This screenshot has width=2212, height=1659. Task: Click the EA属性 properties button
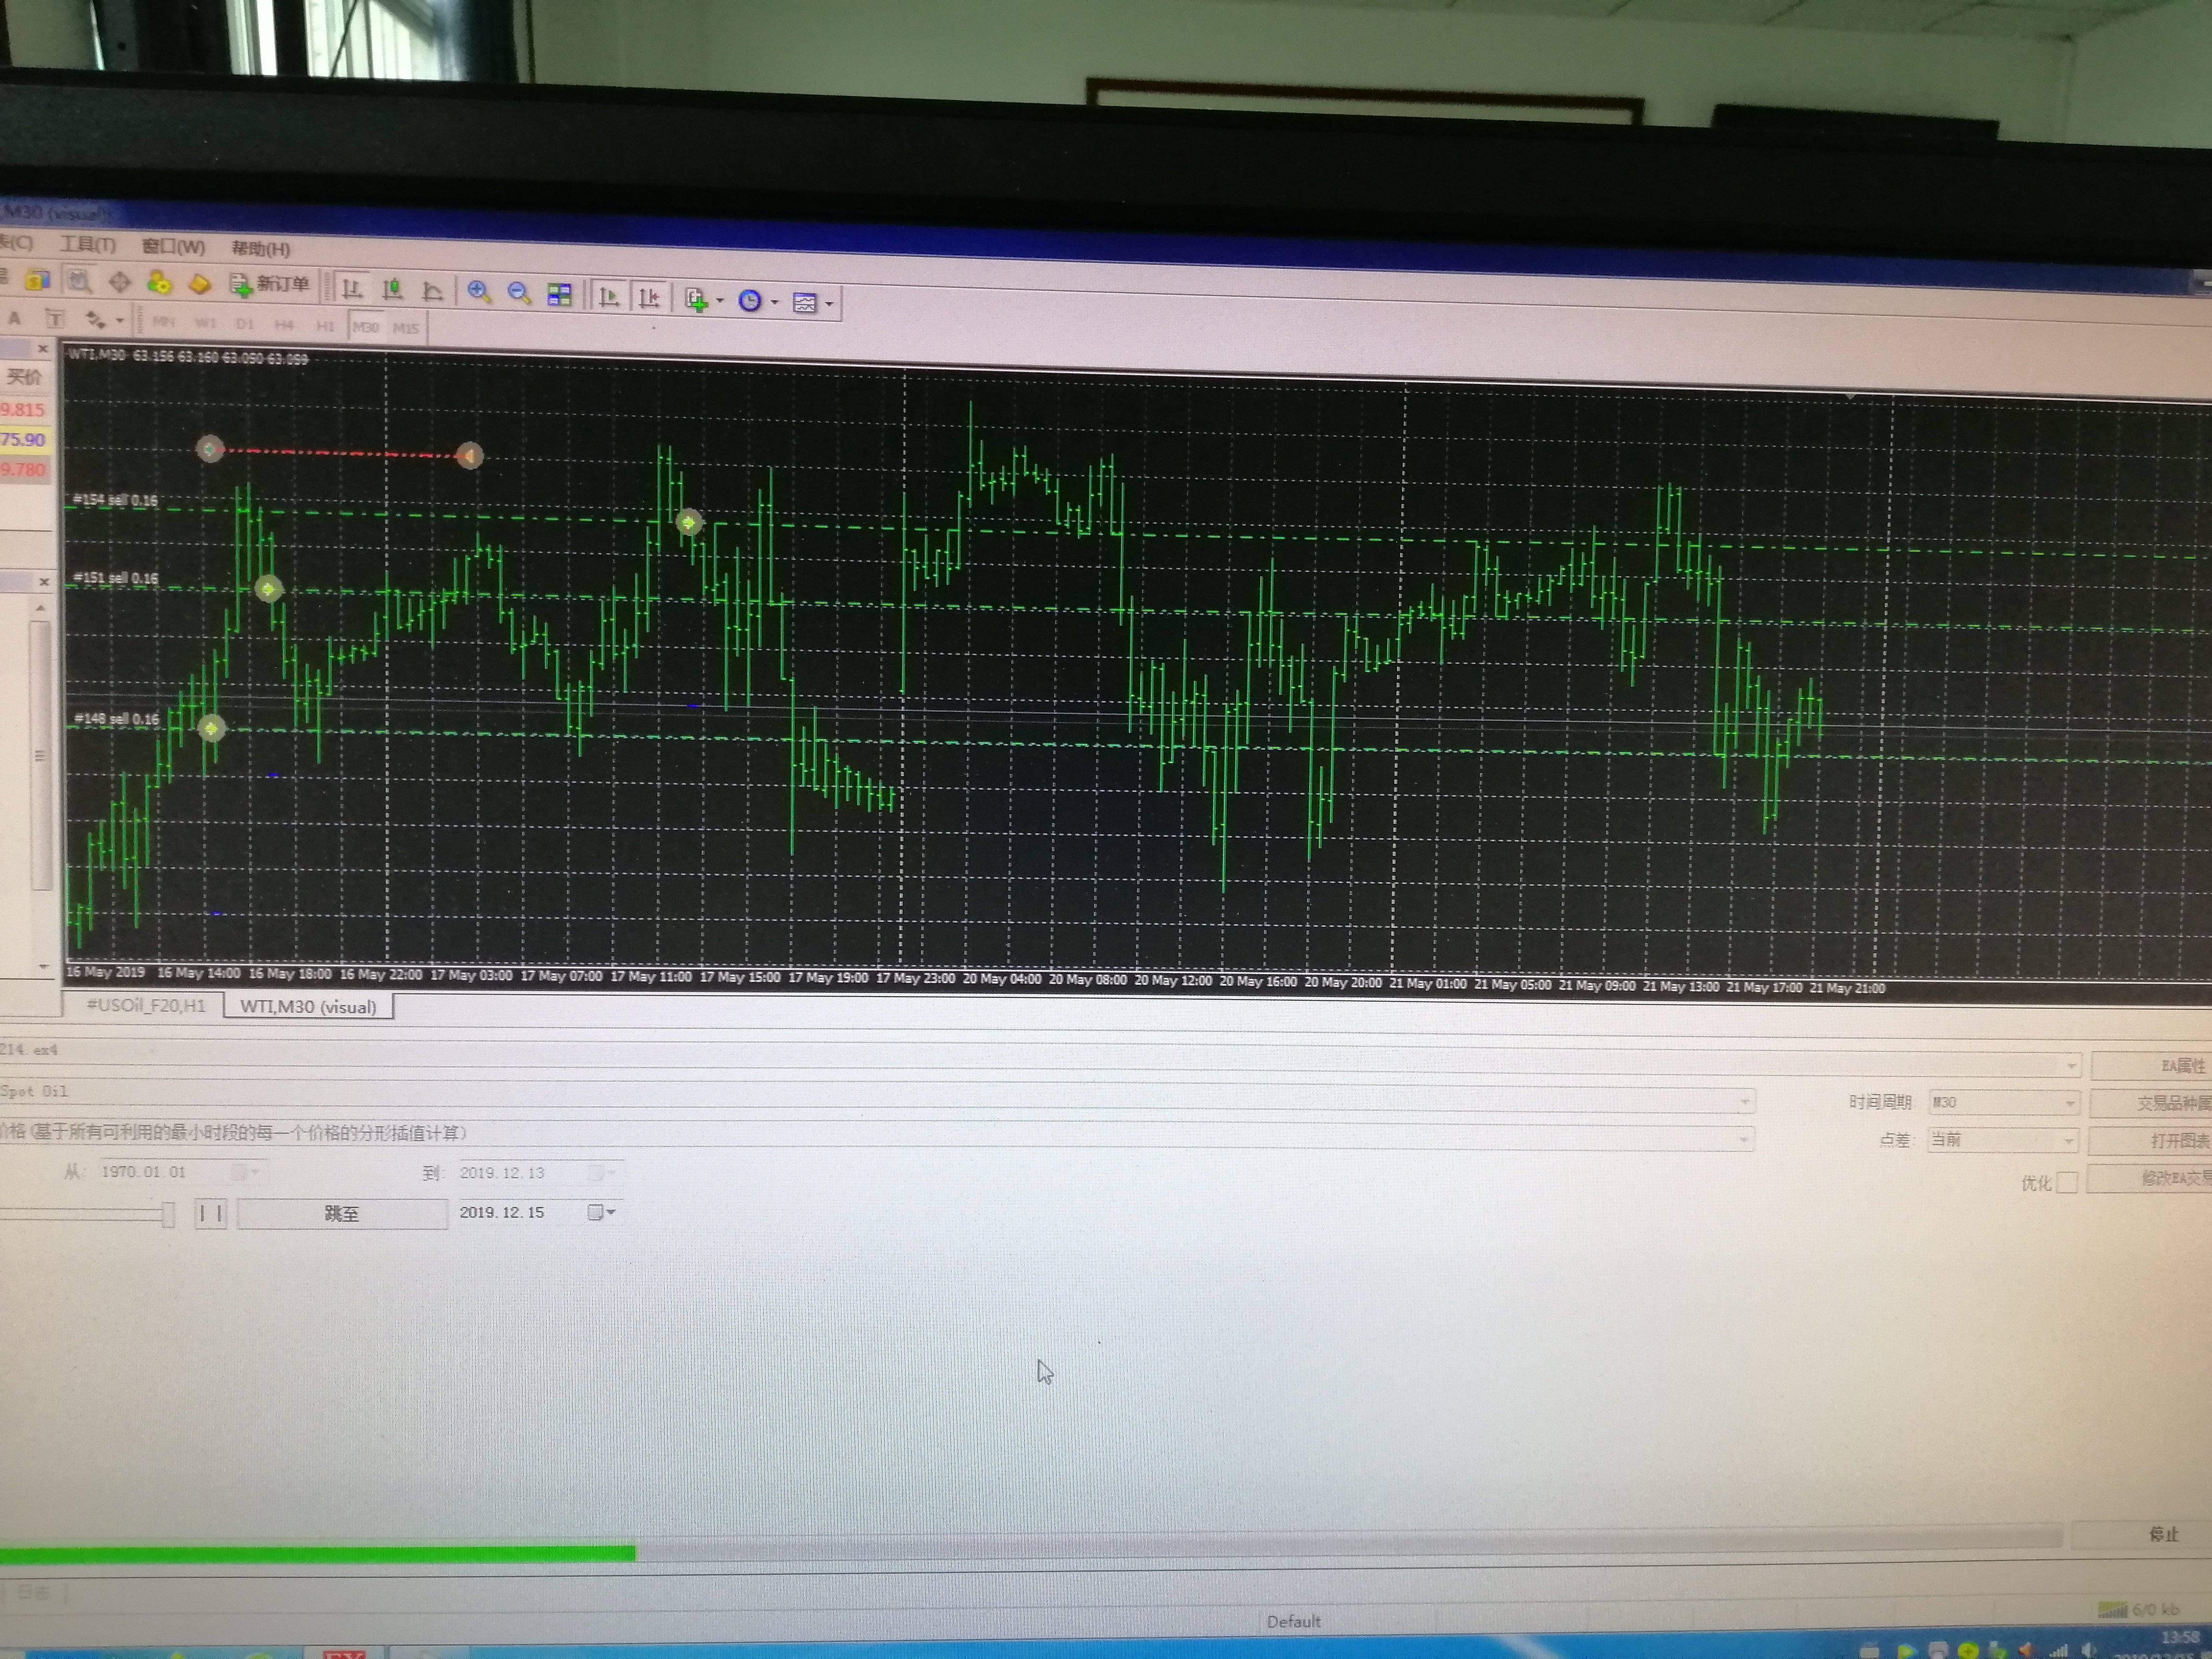click(2152, 1065)
